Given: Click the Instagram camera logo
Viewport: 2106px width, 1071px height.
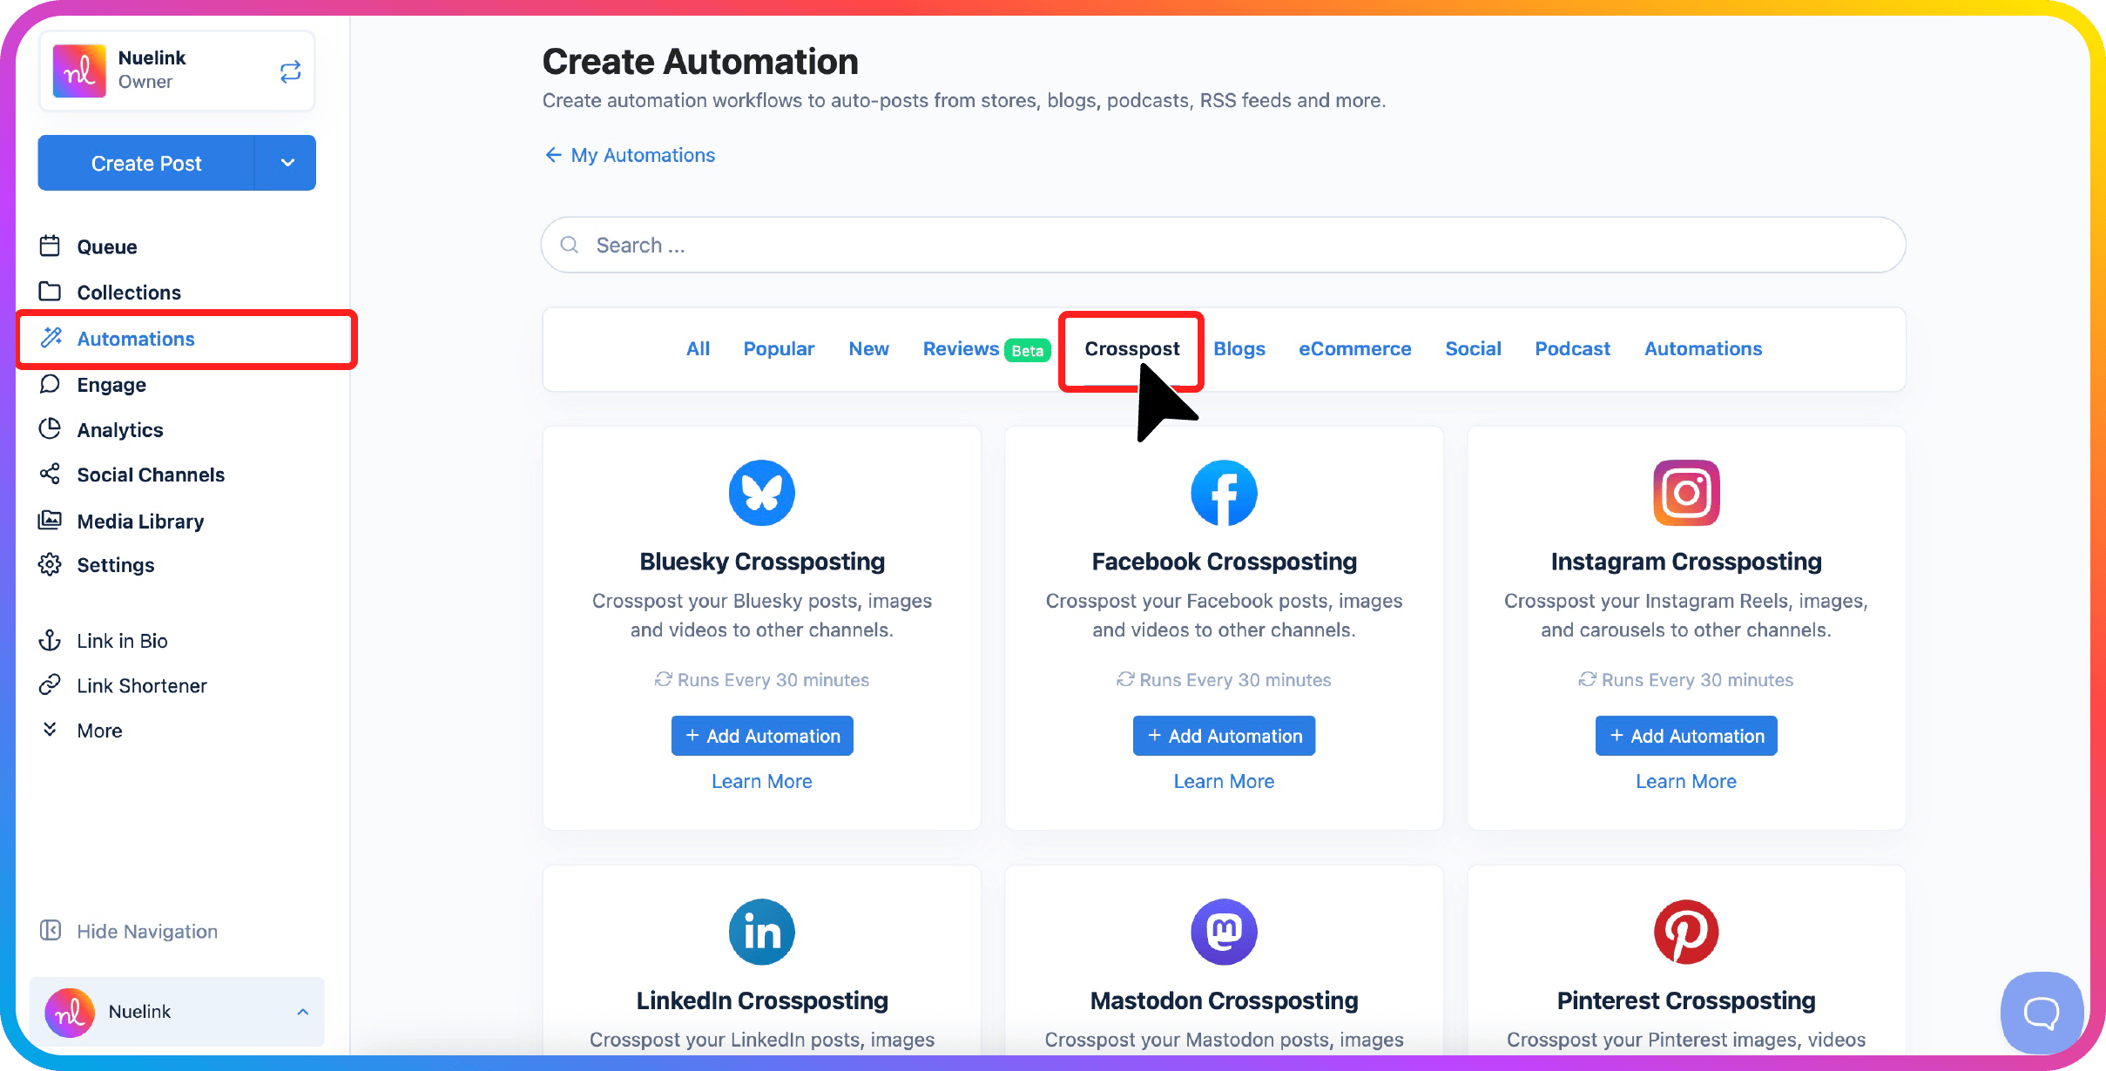Looking at the screenshot, I should coord(1685,493).
